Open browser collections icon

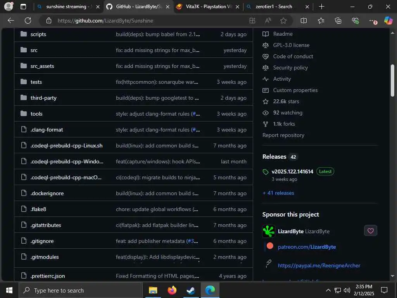pyautogui.click(x=338, y=21)
